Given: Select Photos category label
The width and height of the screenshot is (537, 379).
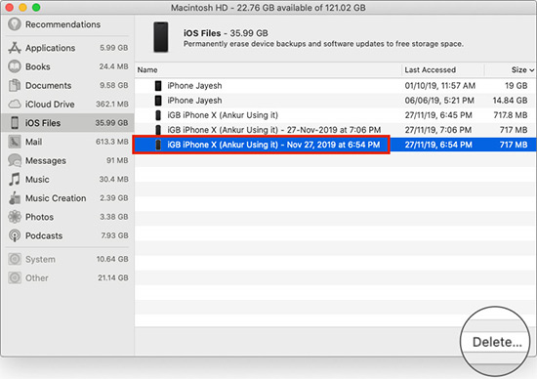Looking at the screenshot, I should (x=39, y=217).
